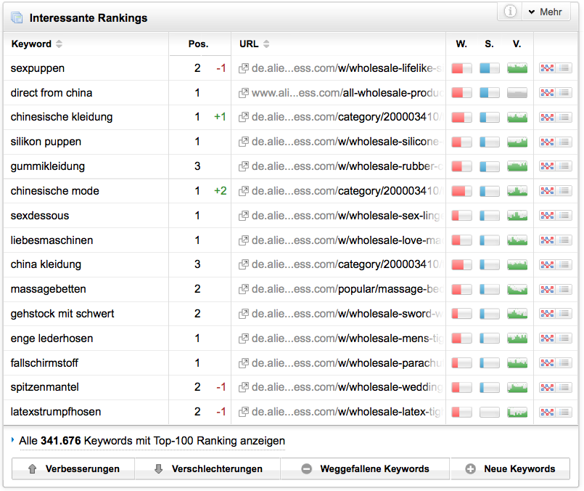Click the blue S. bar for liebesmaschinen
This screenshot has width=584, height=491.
click(489, 240)
